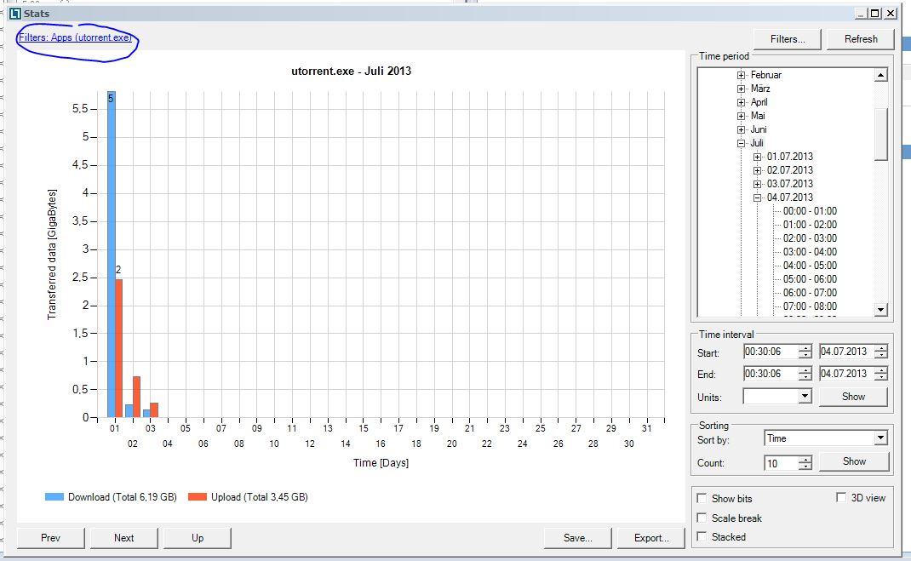Click Show button in Sorting section

[x=854, y=461]
